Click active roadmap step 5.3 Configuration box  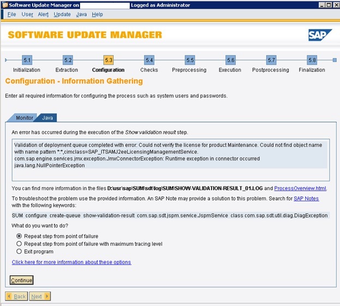pyautogui.click(x=108, y=60)
